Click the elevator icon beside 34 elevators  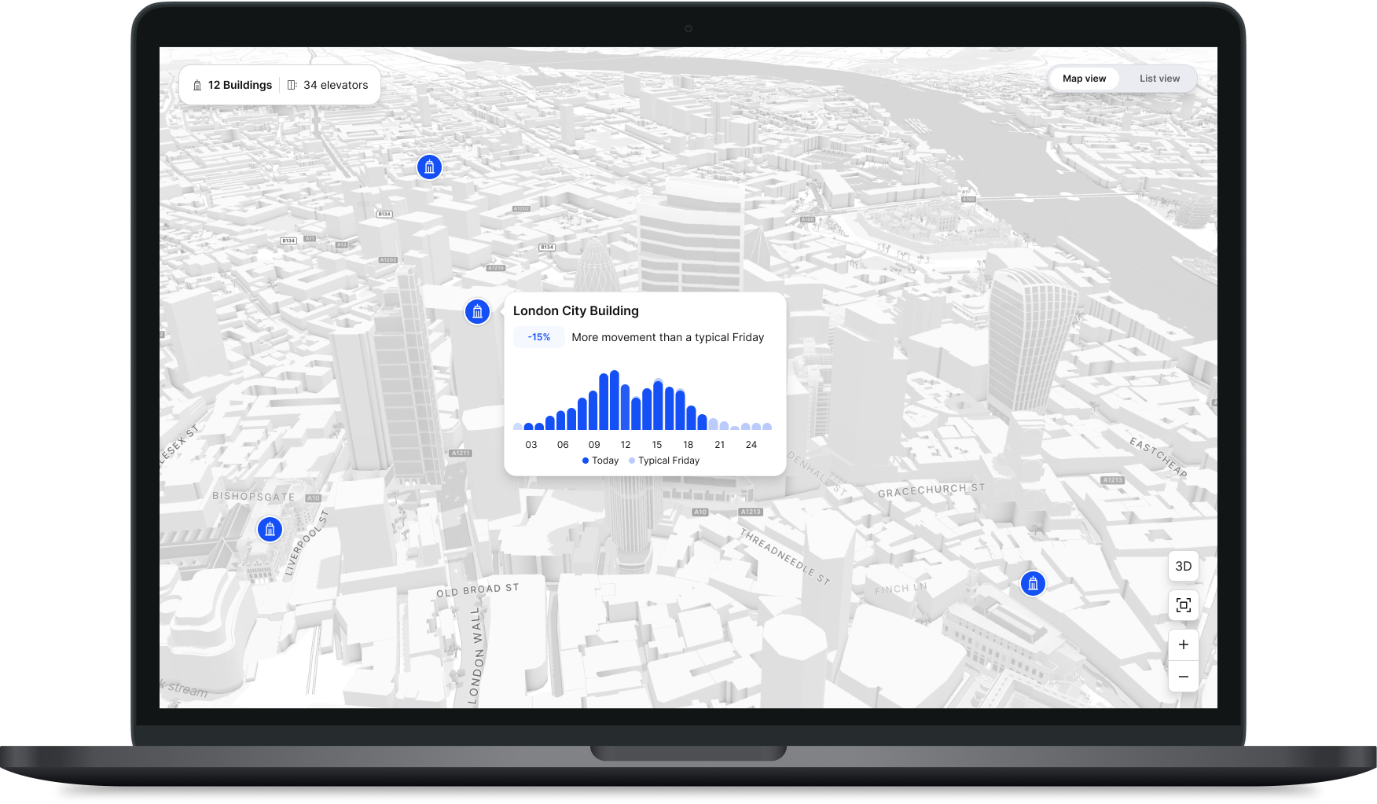(x=292, y=85)
